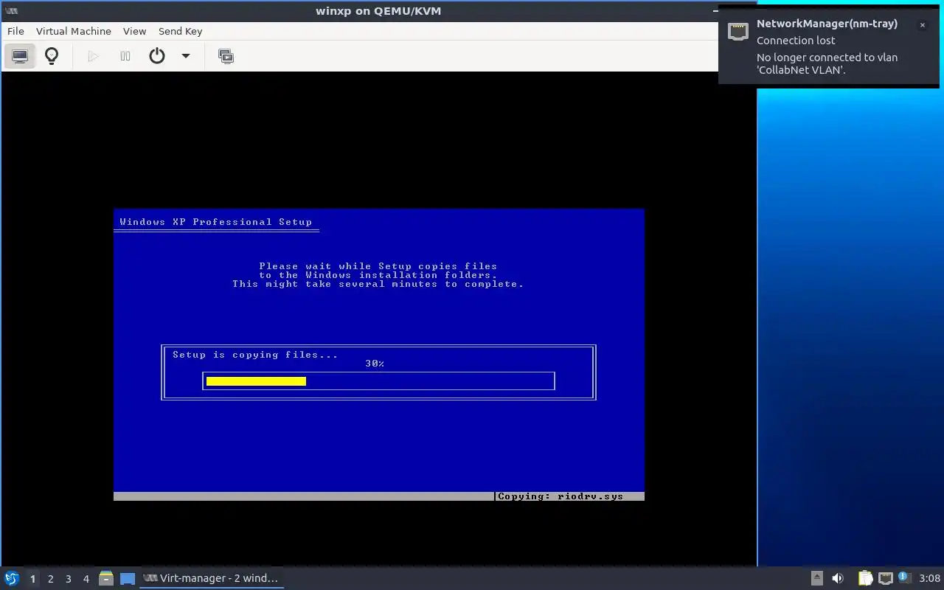Open the Virtual Machine menu
The image size is (944, 590).
click(74, 31)
